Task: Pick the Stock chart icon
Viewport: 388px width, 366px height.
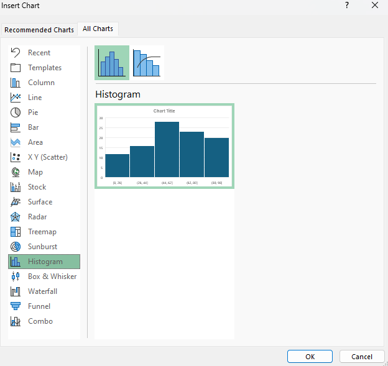Action: (16, 187)
